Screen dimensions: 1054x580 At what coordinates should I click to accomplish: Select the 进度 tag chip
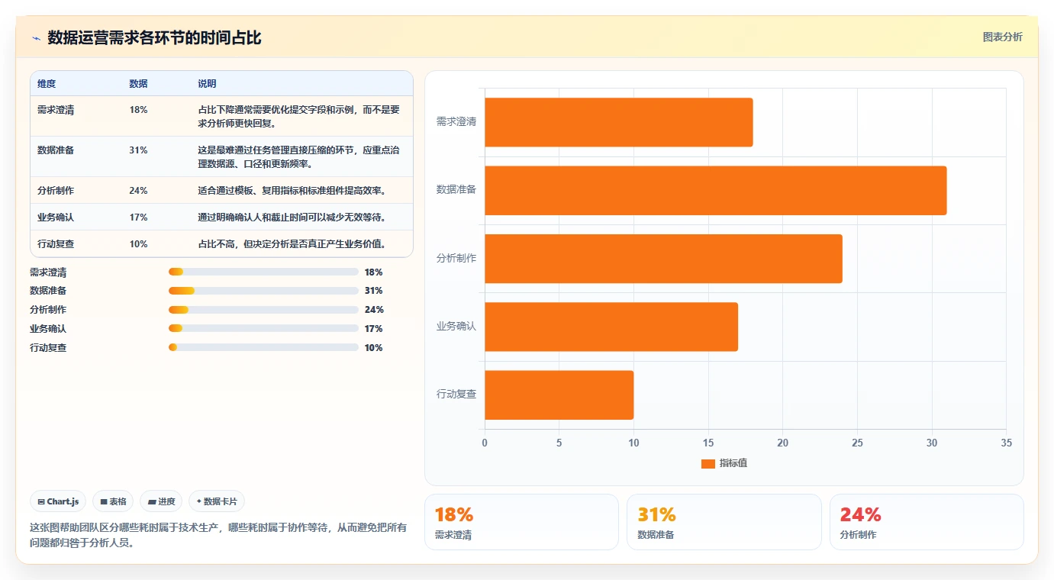click(161, 501)
